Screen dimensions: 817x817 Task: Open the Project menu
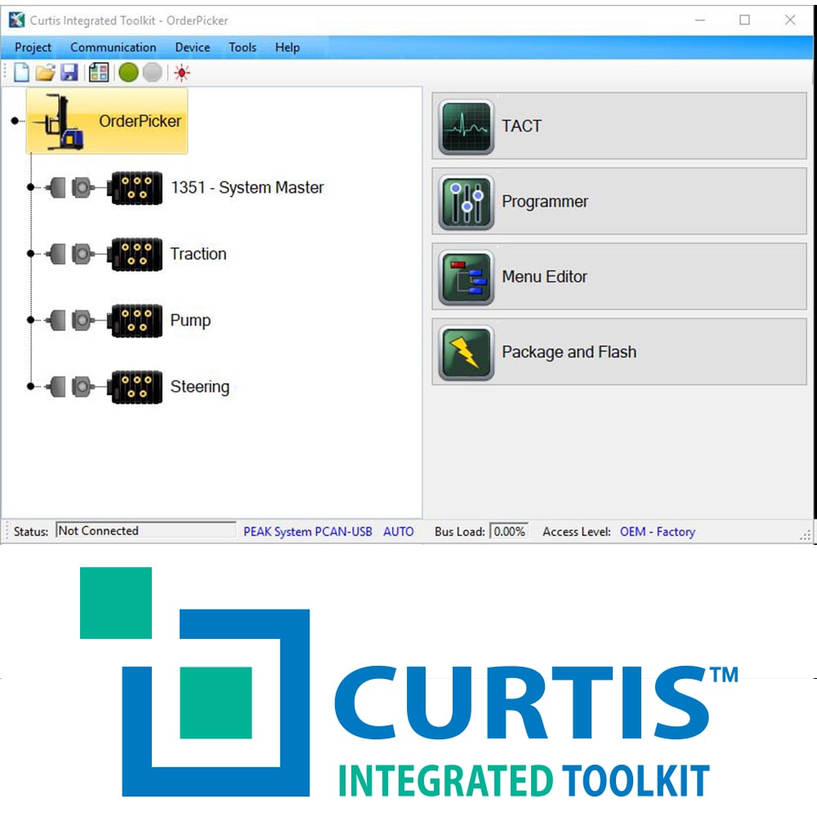pyautogui.click(x=33, y=47)
